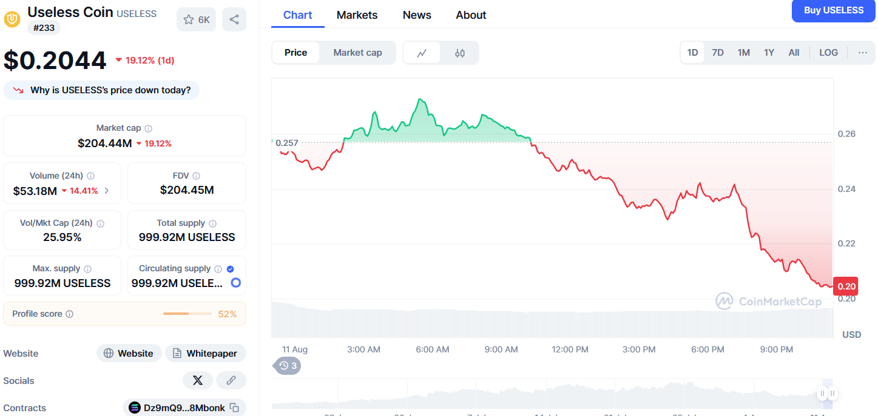
Task: Click the Profile score progress bar
Action: coord(188,314)
